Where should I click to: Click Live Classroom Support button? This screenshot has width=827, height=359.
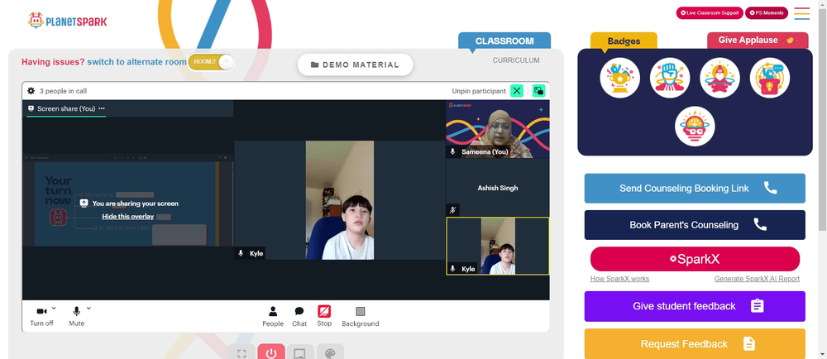[710, 13]
